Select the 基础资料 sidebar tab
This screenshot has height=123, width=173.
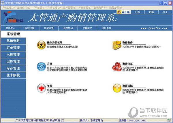coord(13,41)
